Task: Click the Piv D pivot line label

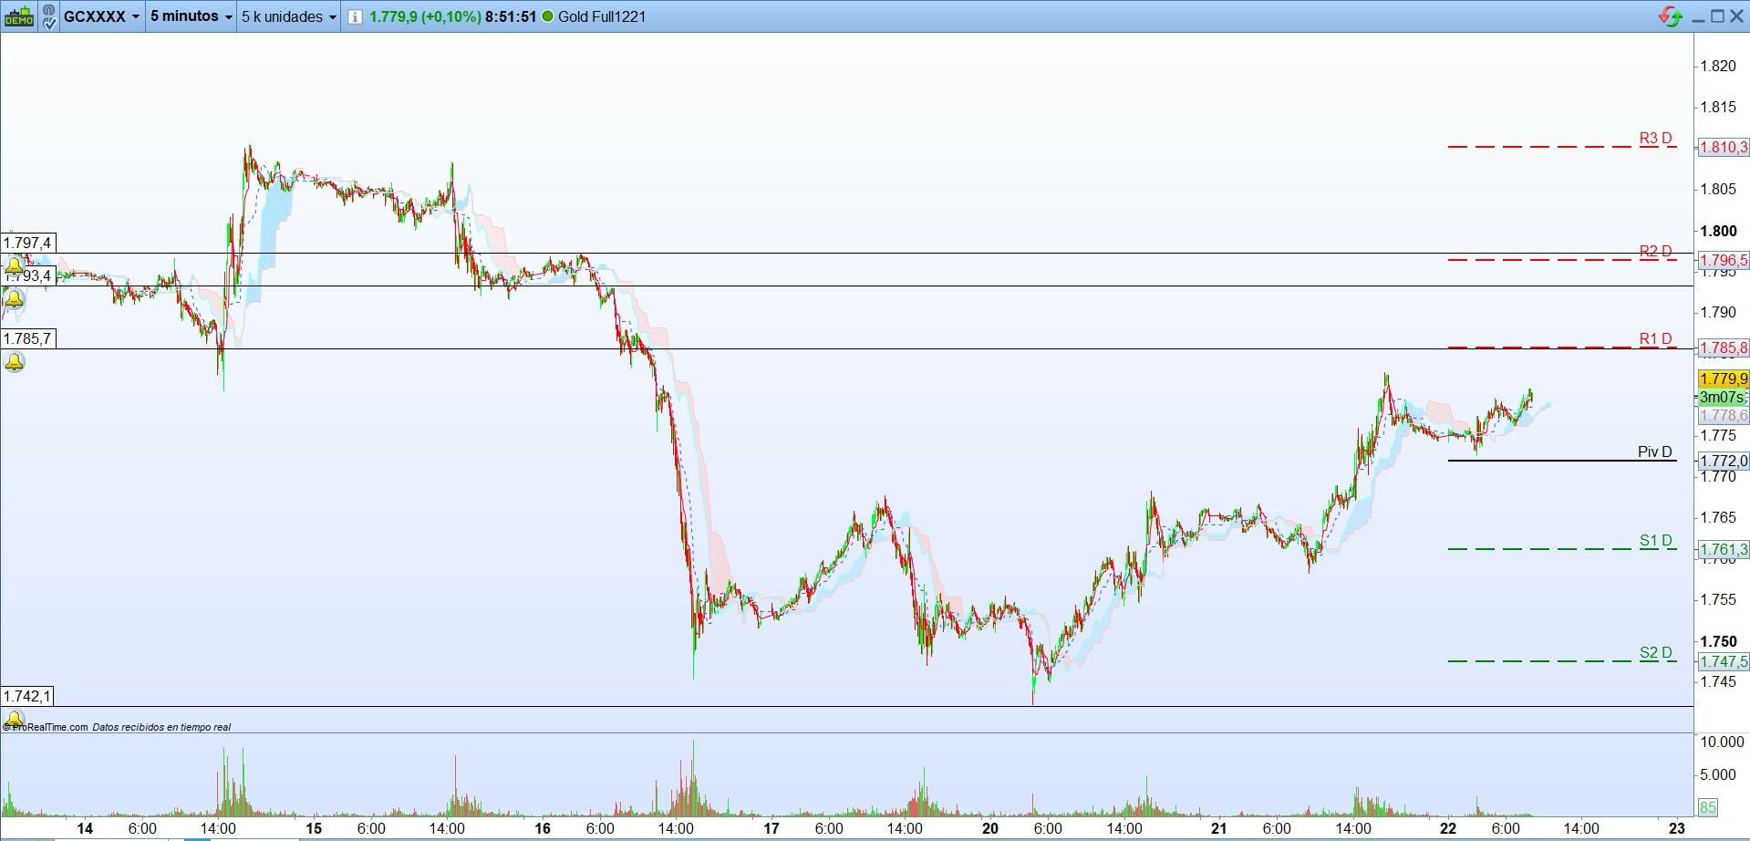Action: click(x=1655, y=452)
